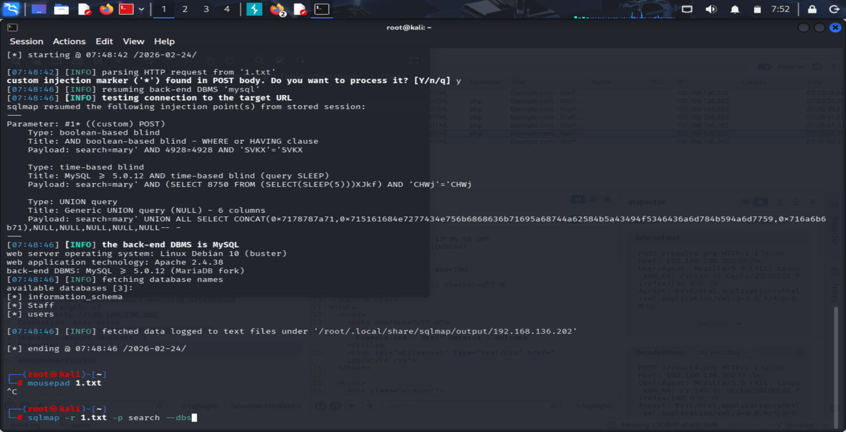Click 'the back-end DBMS is MySQL' line
The image size is (846, 432).
tap(170, 245)
